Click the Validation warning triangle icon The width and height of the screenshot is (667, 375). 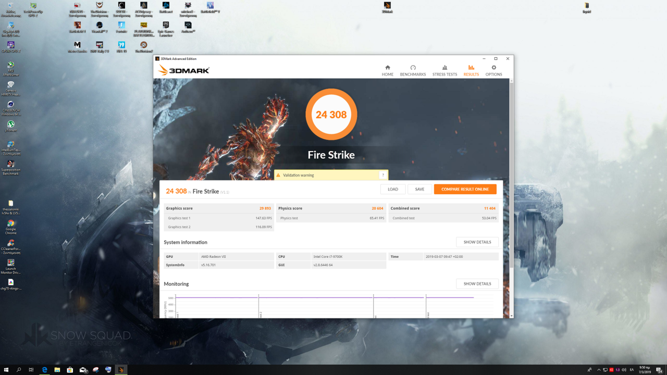pyautogui.click(x=278, y=175)
